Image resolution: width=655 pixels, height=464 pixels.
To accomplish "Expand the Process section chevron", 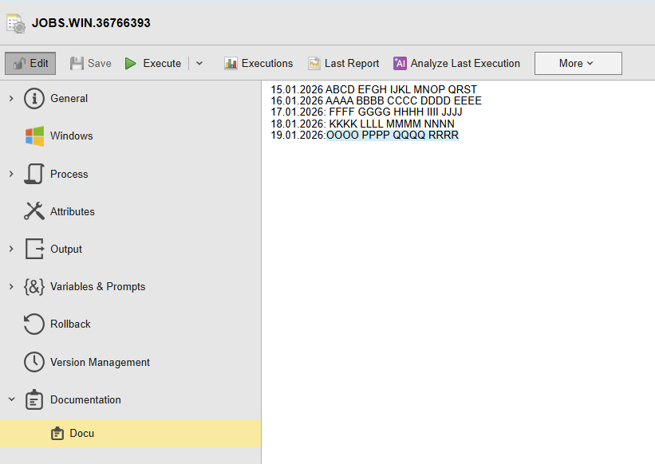I will tap(11, 174).
